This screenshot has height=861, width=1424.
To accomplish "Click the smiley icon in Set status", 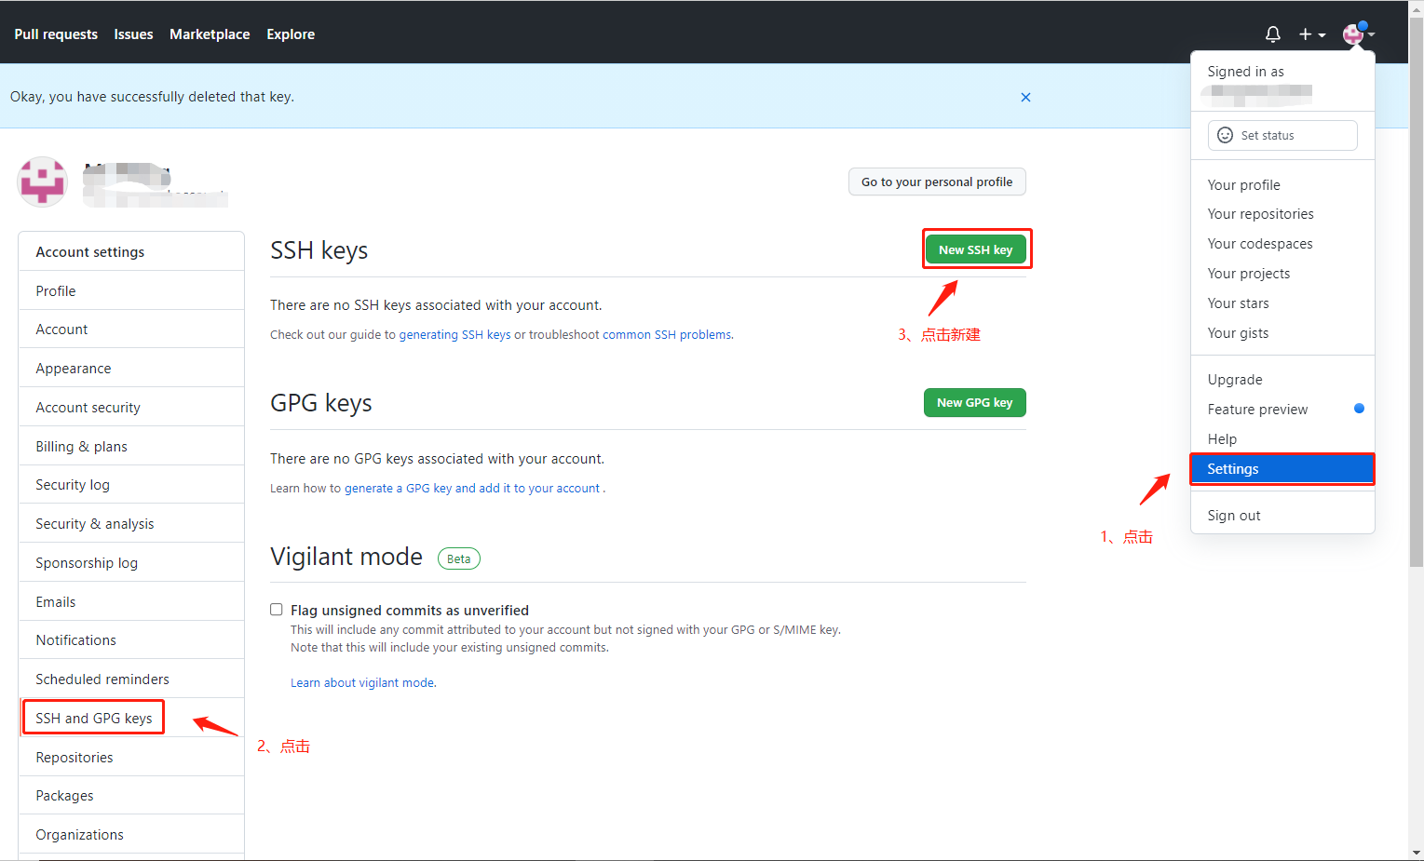I will tap(1225, 135).
